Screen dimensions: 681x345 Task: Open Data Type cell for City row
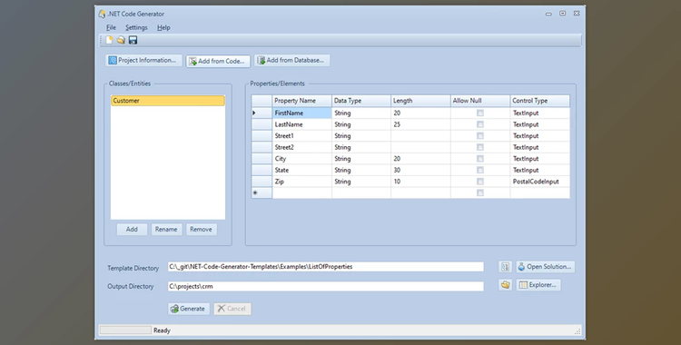coord(361,159)
